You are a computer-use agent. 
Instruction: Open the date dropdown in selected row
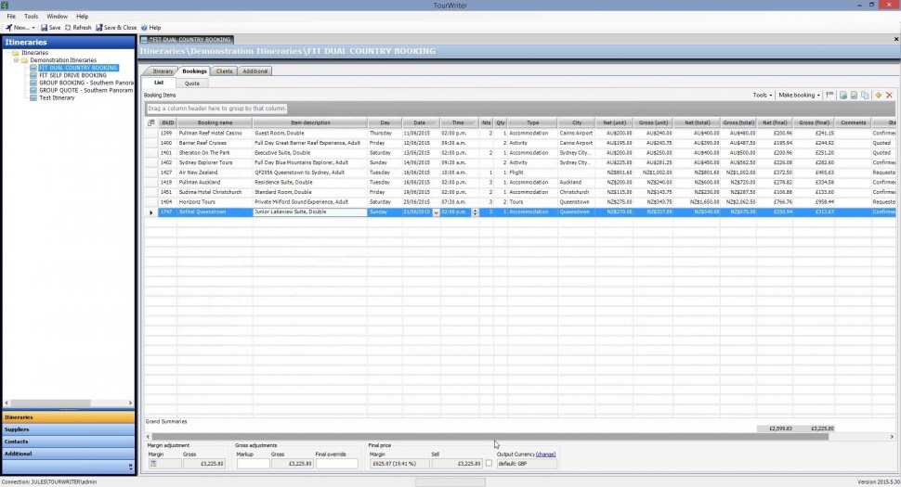pyautogui.click(x=437, y=212)
